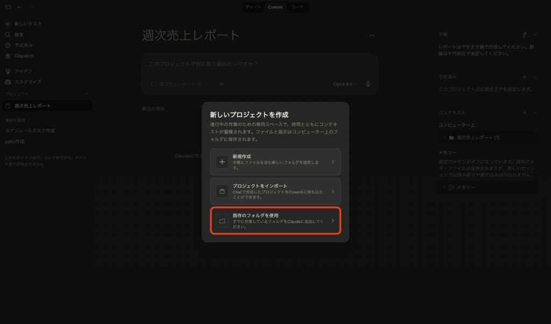Click the 予定済み clock icon
The height and width of the screenshot is (324, 551).
(x=7, y=45)
